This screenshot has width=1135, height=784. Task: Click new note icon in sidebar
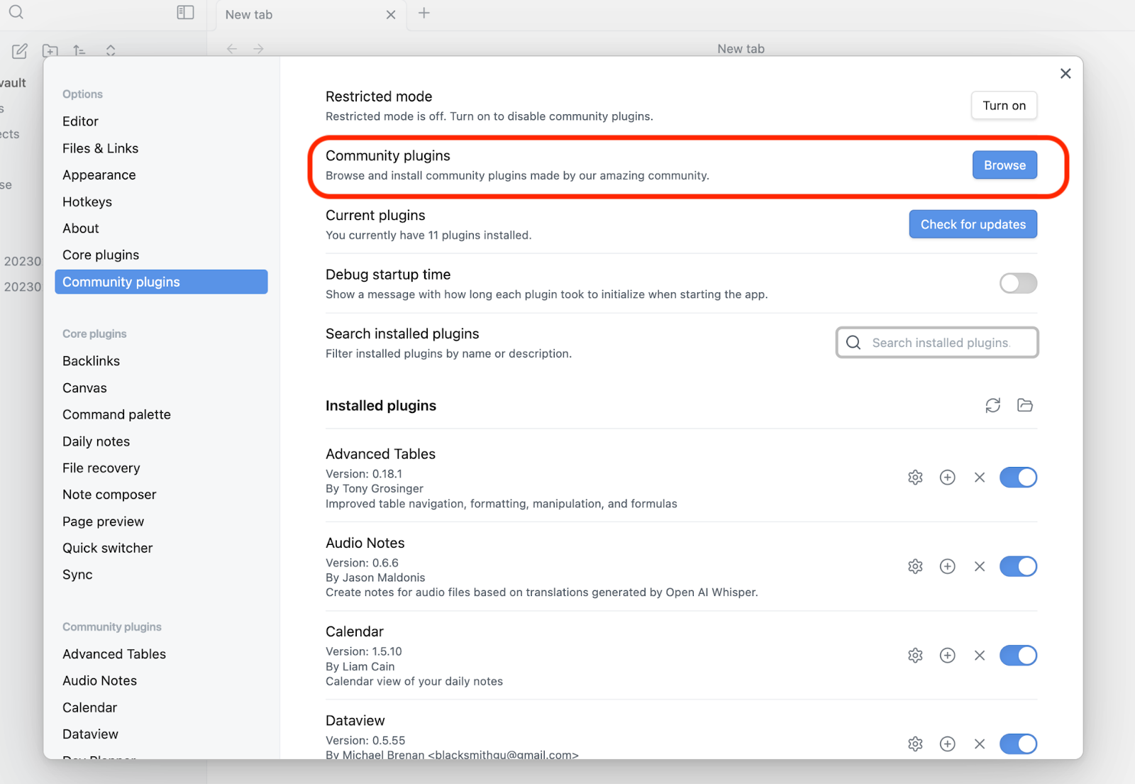(x=20, y=50)
